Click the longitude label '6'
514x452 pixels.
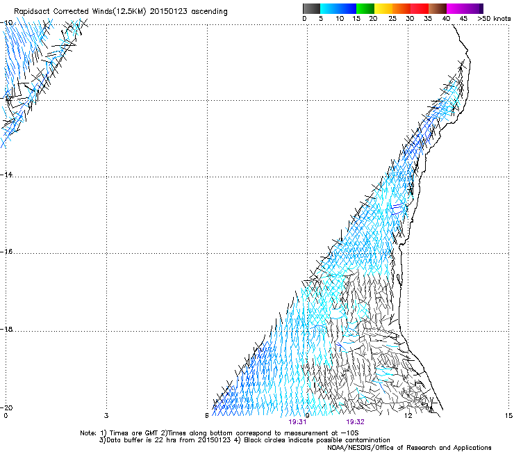[207, 416]
